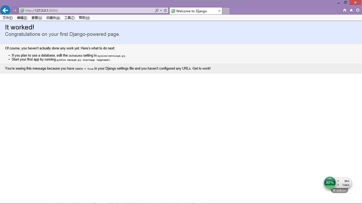
Task: Open the 收藏夹(A) menu
Action: [53, 18]
